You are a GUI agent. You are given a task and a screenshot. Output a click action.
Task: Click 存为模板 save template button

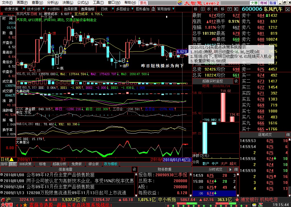pyautogui.click(x=111, y=164)
